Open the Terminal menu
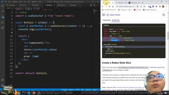The image size is (169, 95). tap(34, 2)
